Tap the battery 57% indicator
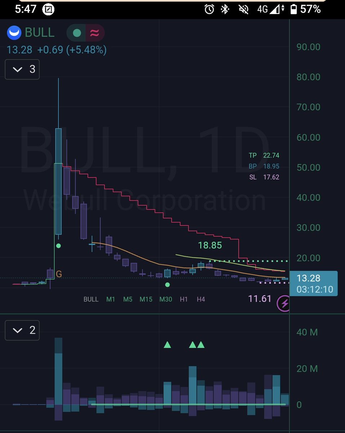 pyautogui.click(x=305, y=9)
